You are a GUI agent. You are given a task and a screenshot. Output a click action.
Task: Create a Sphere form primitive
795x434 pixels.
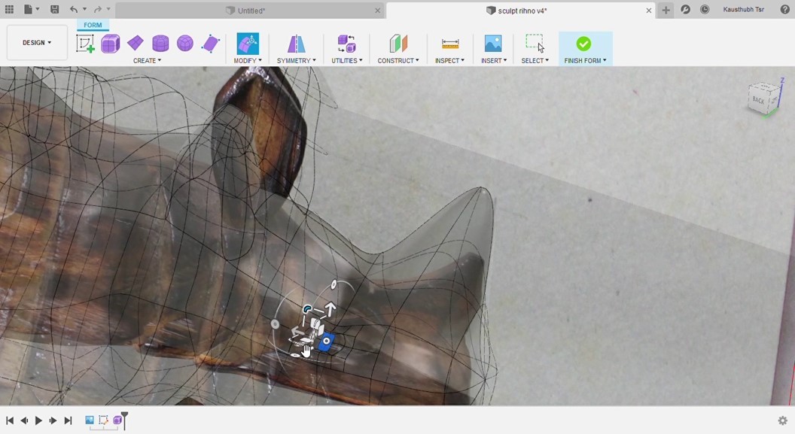(185, 44)
